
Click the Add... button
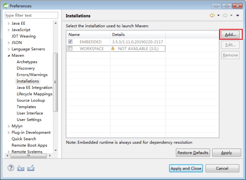point(230,34)
